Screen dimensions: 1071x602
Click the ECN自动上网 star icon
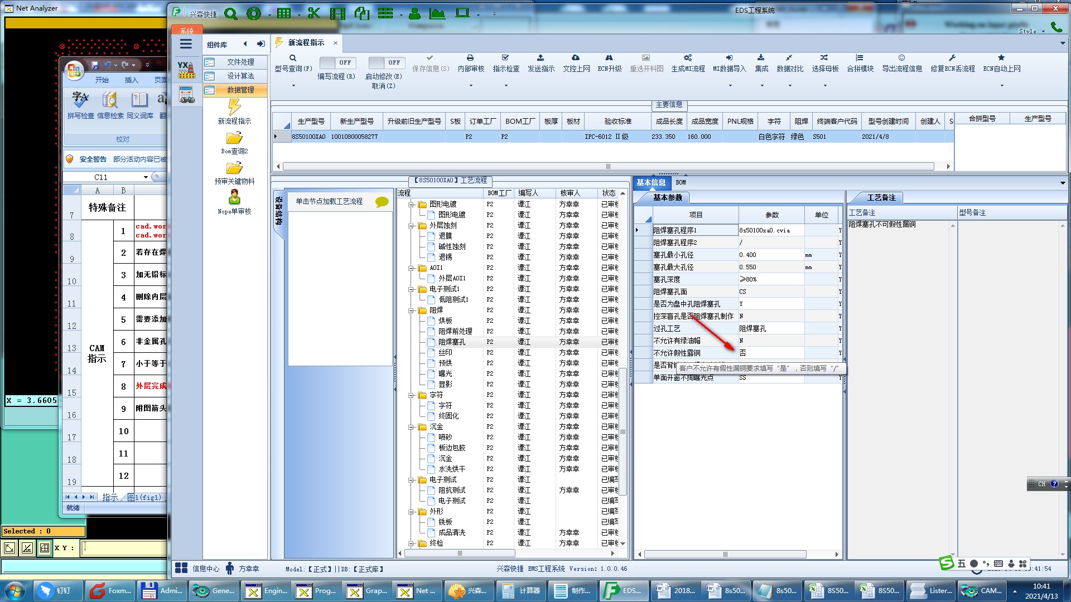coord(1001,58)
